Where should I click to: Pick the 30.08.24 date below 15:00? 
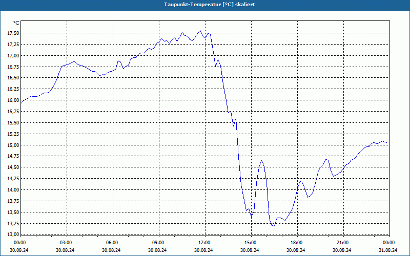point(250,250)
